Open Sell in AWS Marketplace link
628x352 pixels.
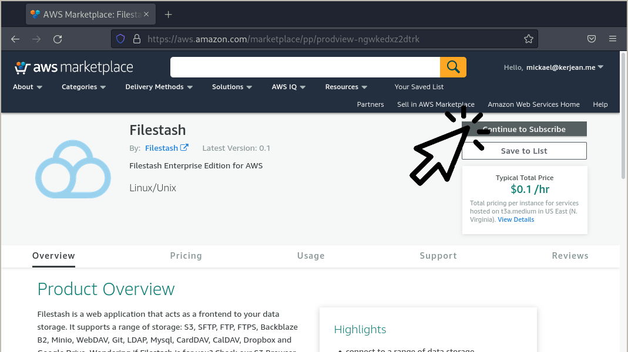point(436,104)
